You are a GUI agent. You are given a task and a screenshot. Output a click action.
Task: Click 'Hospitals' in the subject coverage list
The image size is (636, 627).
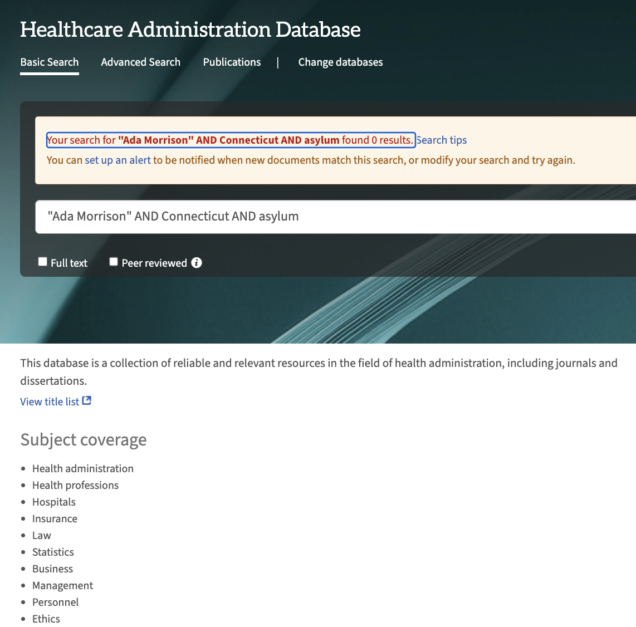pos(54,502)
